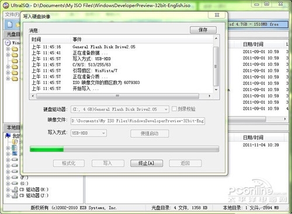
Task: Click the 时间 column header
Action: coord(50,40)
